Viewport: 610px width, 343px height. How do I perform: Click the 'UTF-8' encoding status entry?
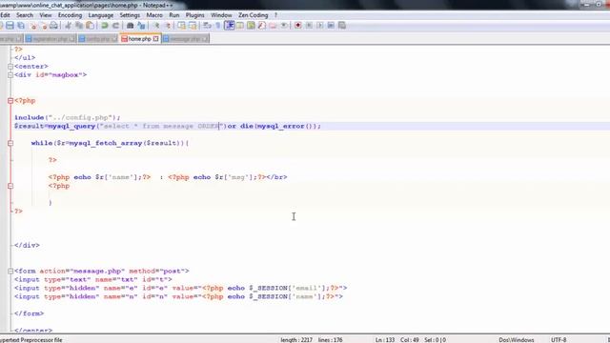tap(559, 340)
